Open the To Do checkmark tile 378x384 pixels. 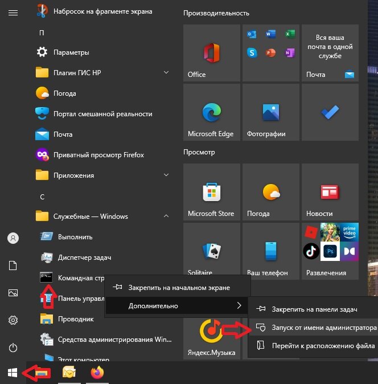(330, 112)
